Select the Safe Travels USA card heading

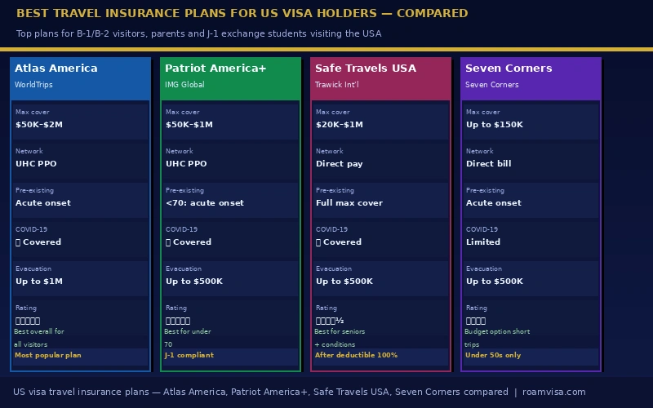(x=365, y=69)
